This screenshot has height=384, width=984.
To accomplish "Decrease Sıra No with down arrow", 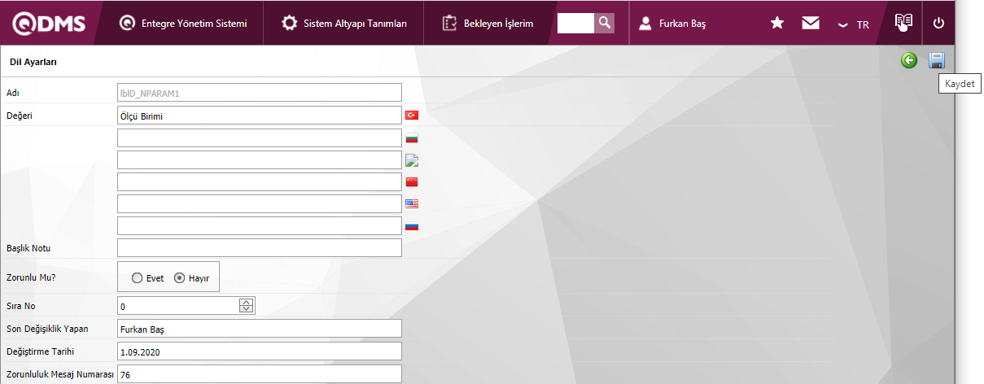I will 247,310.
